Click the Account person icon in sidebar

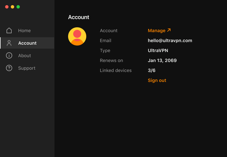pyautogui.click(x=9, y=43)
